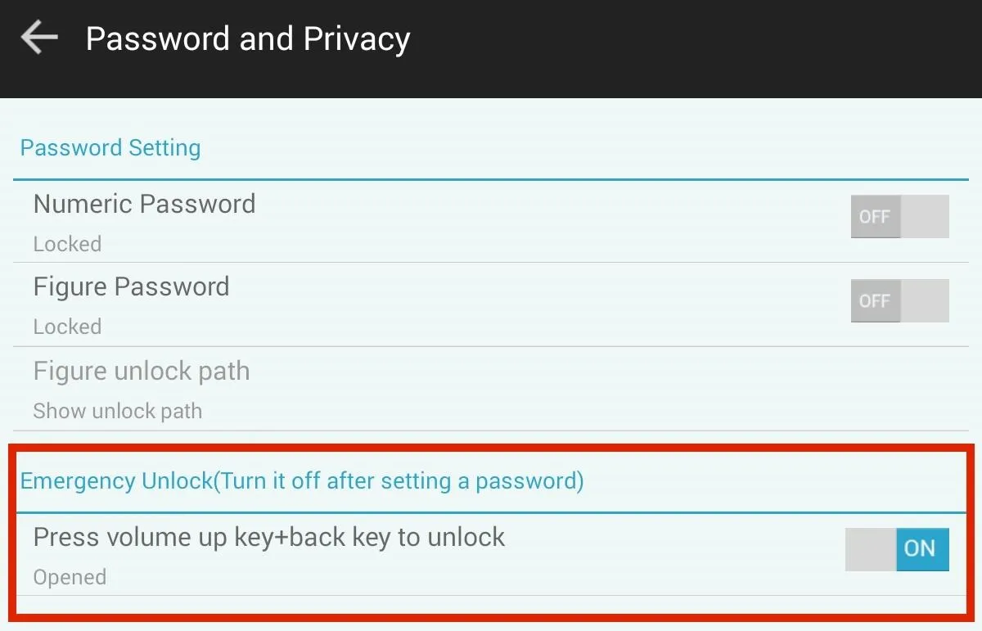The width and height of the screenshot is (982, 631).
Task: Select Press volume up key+back key row
Action: (491, 555)
